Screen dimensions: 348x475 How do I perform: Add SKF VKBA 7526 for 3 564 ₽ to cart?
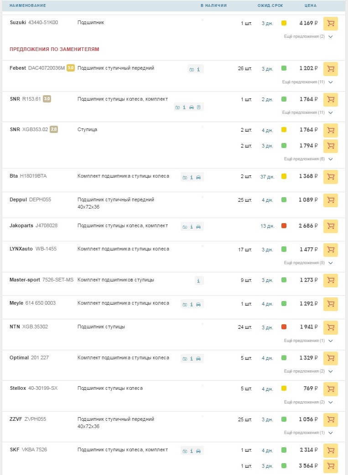330,466
